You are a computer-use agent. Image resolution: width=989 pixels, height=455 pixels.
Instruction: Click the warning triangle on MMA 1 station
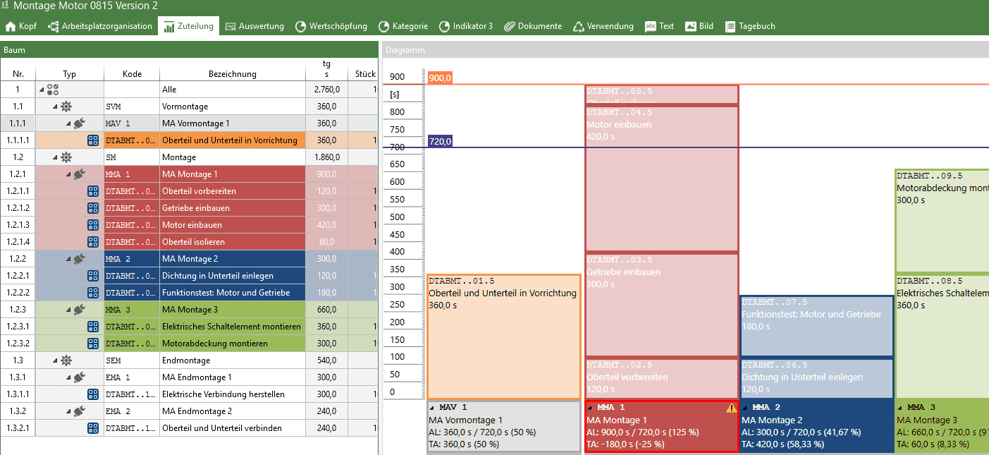[731, 408]
